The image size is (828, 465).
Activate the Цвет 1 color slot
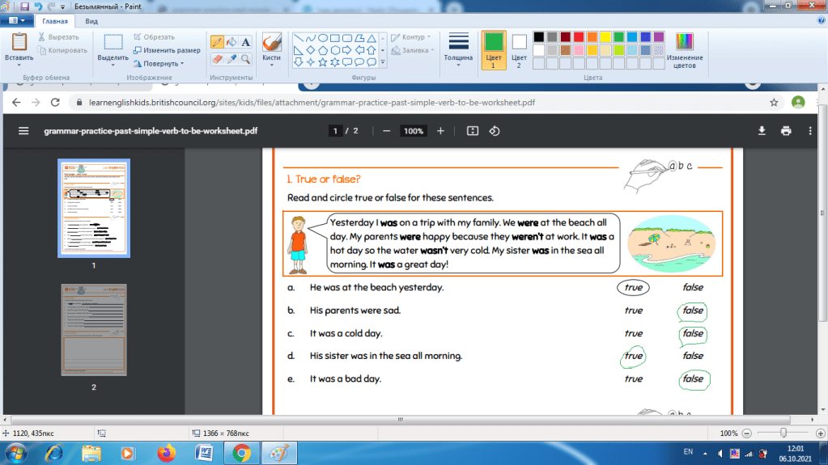tap(493, 49)
